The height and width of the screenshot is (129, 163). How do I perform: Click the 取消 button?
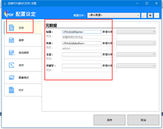(143, 120)
